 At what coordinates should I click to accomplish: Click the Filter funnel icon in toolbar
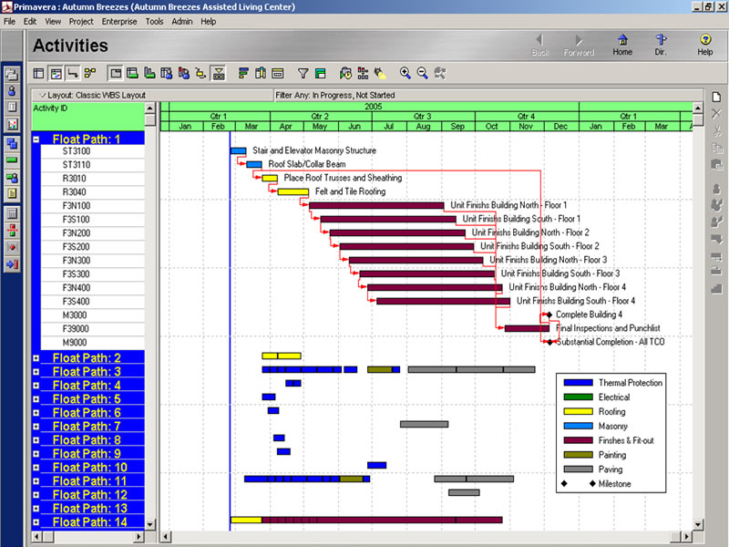[x=304, y=73]
